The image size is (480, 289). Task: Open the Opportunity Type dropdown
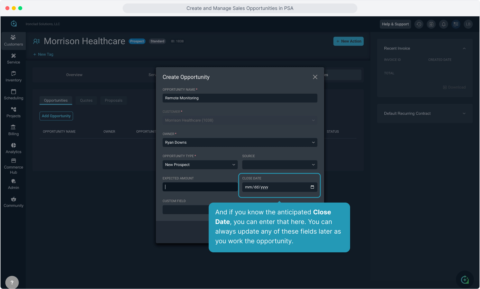click(x=200, y=165)
